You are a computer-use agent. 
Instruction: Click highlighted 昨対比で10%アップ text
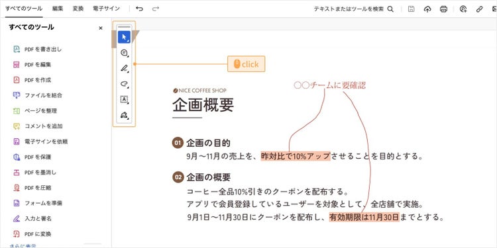[296, 156]
